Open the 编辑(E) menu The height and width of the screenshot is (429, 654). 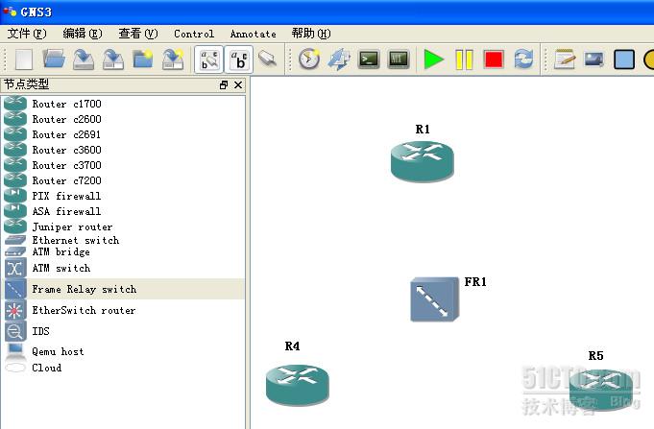pos(83,34)
